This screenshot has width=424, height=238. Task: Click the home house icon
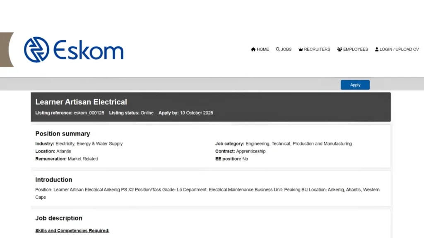253,50
